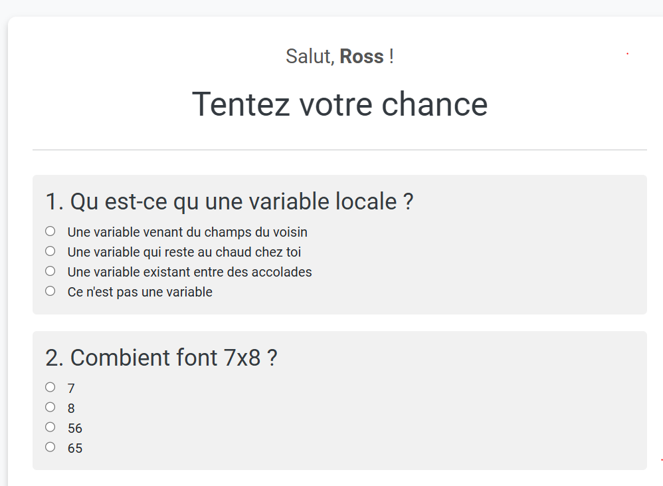Click the question heading 'Qu est-ce qu une variable locale ?'
The height and width of the screenshot is (486, 663).
point(242,201)
